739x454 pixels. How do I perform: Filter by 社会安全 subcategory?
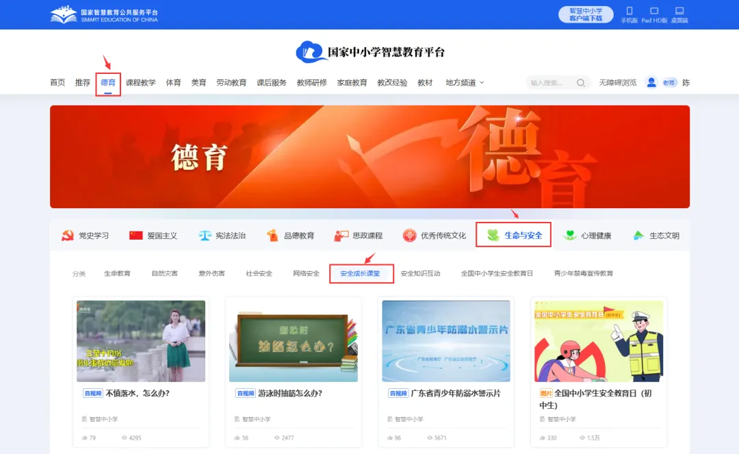[259, 273]
